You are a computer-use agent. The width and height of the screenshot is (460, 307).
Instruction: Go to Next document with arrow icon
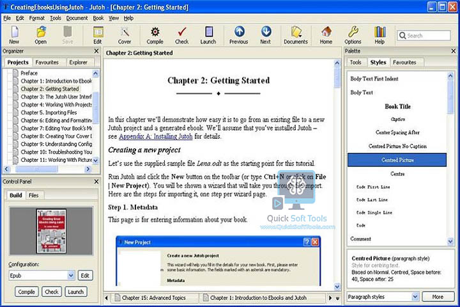266,35
